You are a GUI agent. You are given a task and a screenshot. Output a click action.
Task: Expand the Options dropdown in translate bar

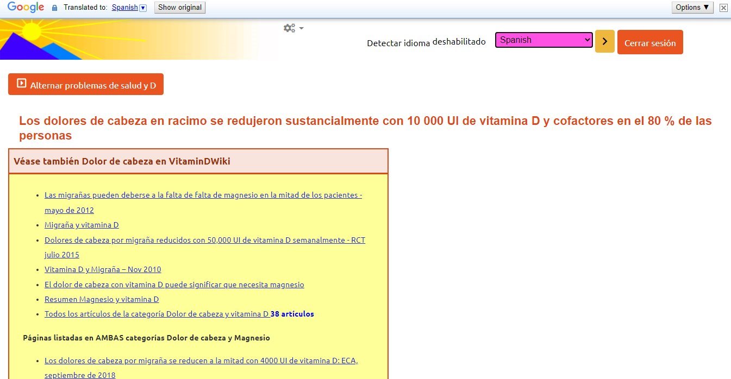(692, 8)
